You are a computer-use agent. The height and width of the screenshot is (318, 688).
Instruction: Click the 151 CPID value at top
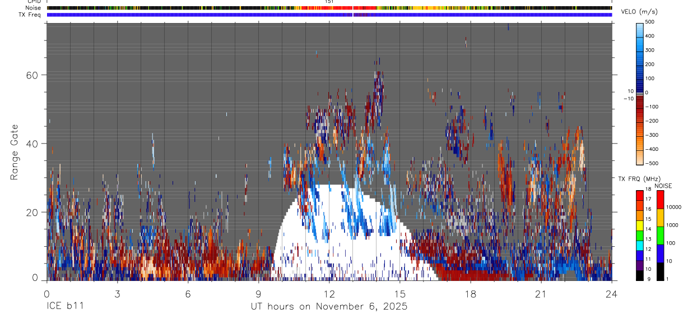click(329, 2)
